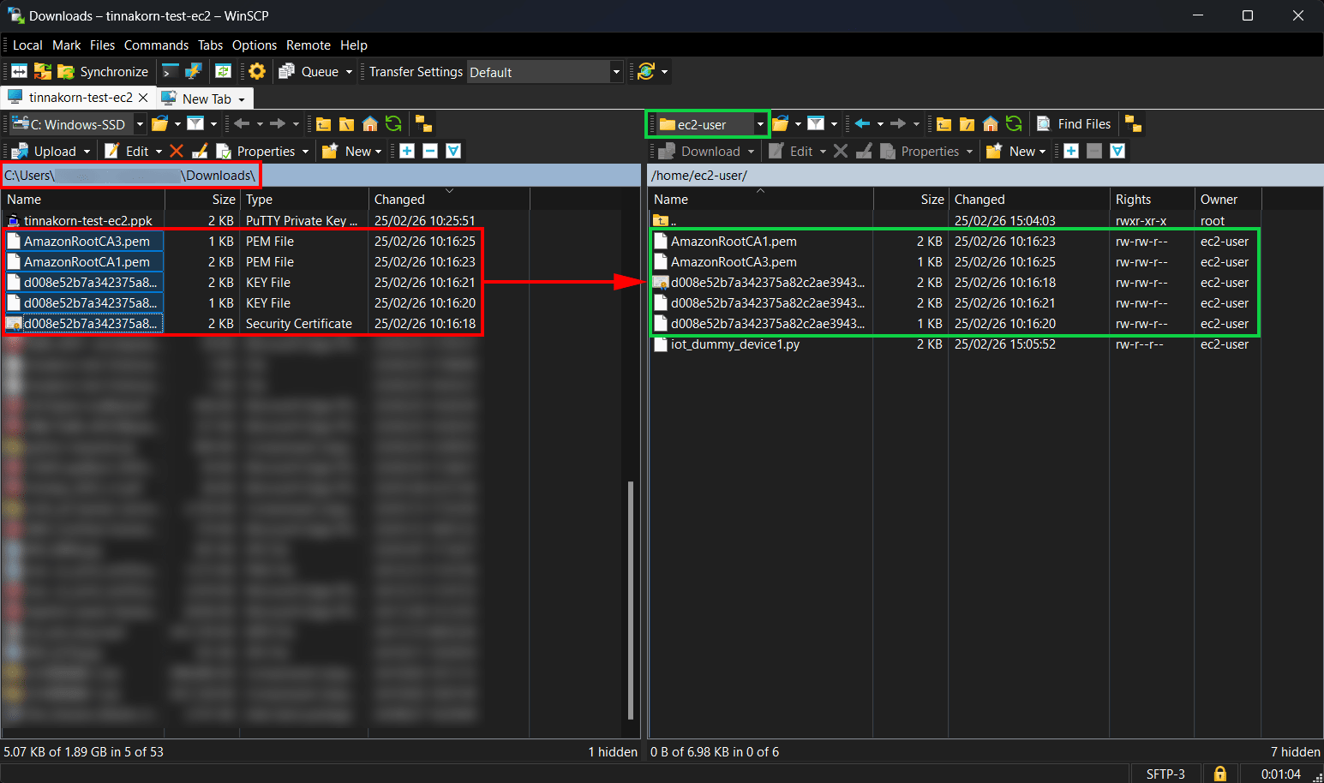Click the lock encryption icon in status bar

[x=1220, y=774]
